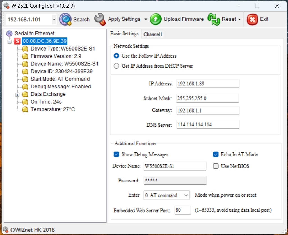Image resolution: width=288 pixels, height=235 pixels.
Task: Click the Device Name input field
Action: [175, 166]
